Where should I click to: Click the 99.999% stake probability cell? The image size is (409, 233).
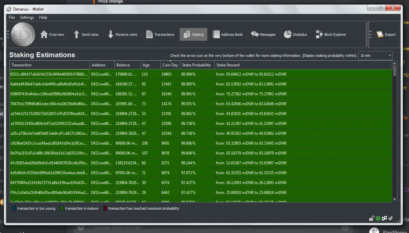click(x=197, y=74)
